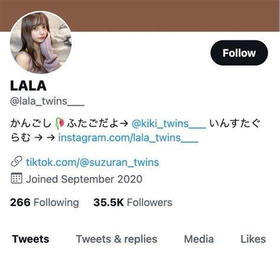Click the LALA display name
The height and width of the screenshot is (255, 280).
28,86
